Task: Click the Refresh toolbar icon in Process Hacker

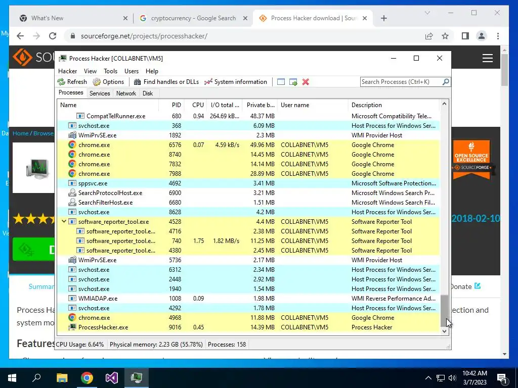Action: 61,82
